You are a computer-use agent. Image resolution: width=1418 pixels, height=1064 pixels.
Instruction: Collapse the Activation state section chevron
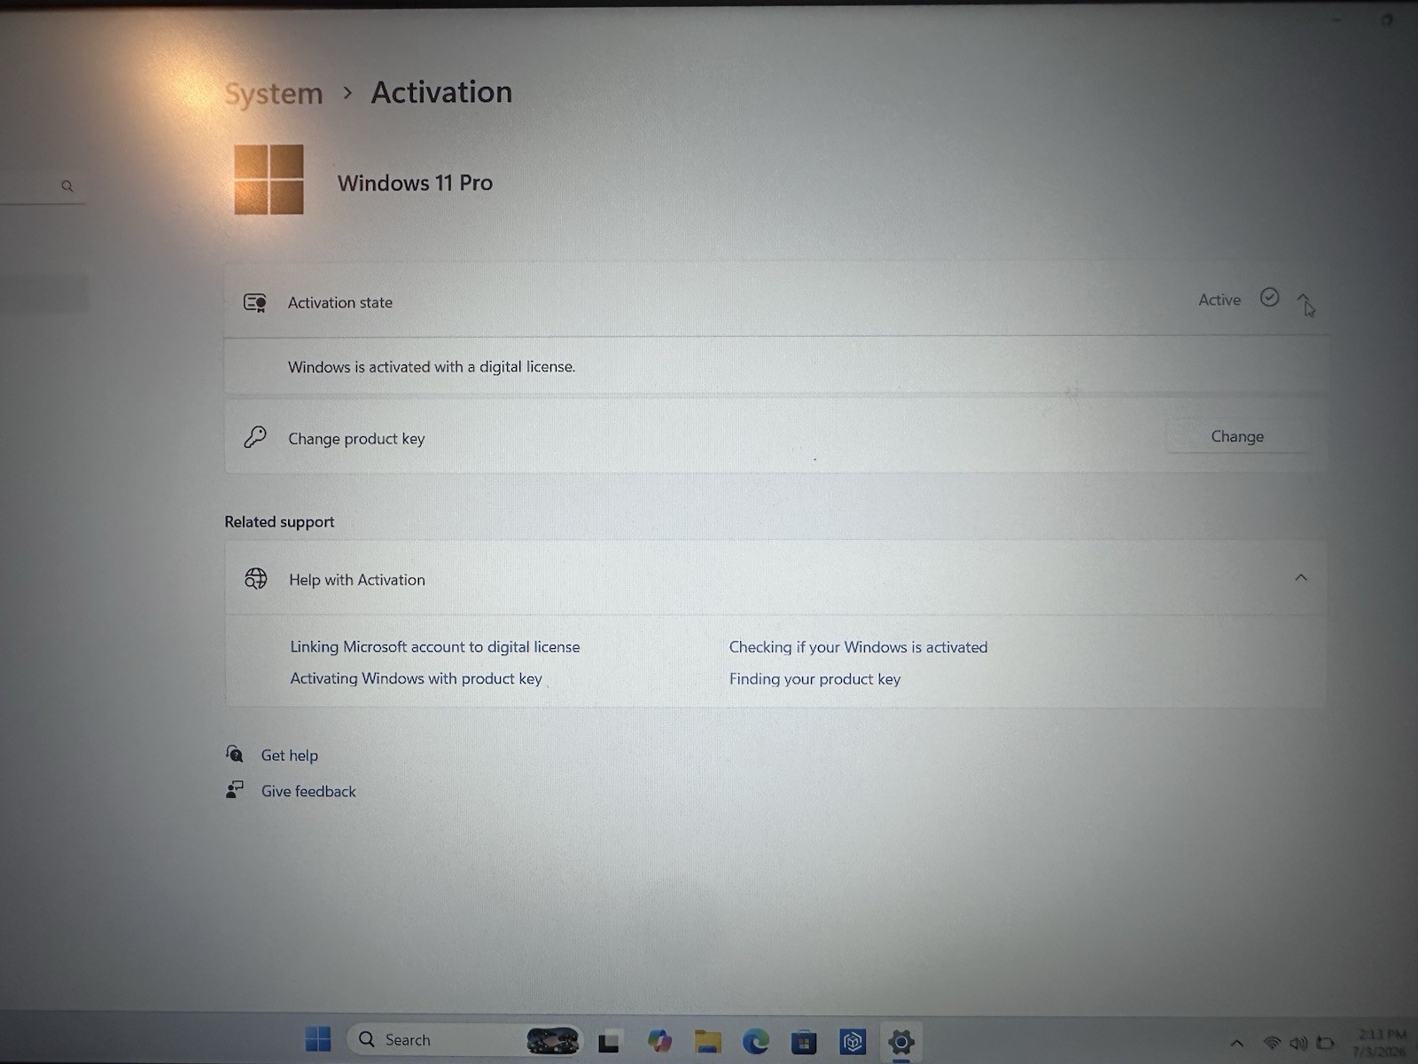[1303, 300]
